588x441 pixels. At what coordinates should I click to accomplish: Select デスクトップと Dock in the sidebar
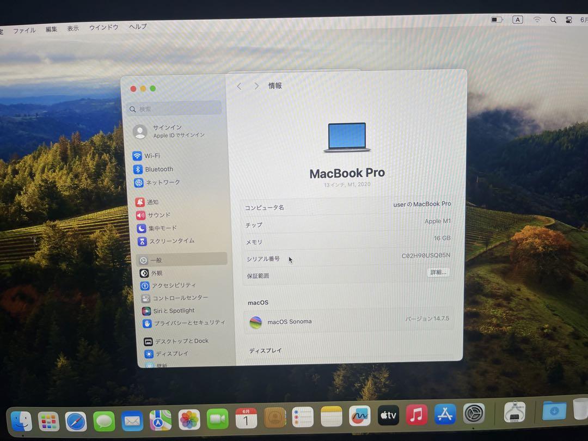pos(176,341)
